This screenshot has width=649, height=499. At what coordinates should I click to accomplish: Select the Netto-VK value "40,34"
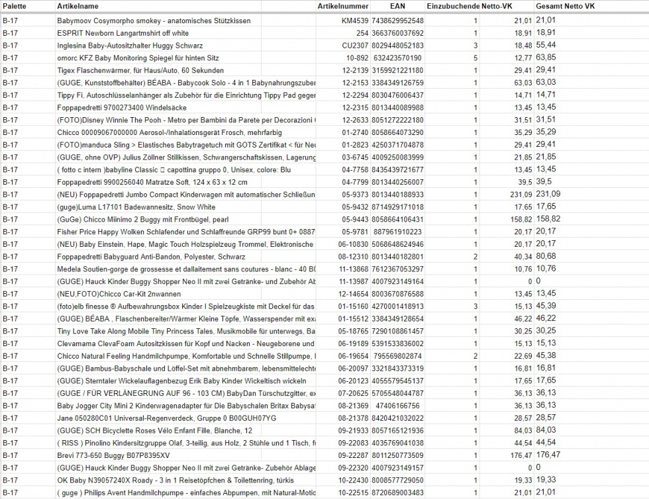coord(523,257)
